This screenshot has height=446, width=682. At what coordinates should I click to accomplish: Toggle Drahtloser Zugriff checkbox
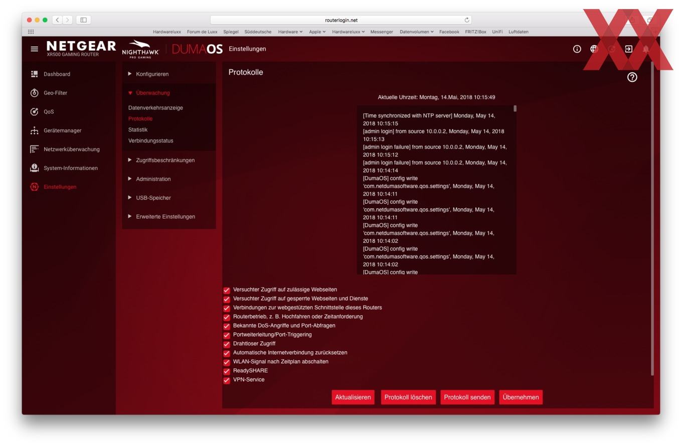click(227, 344)
